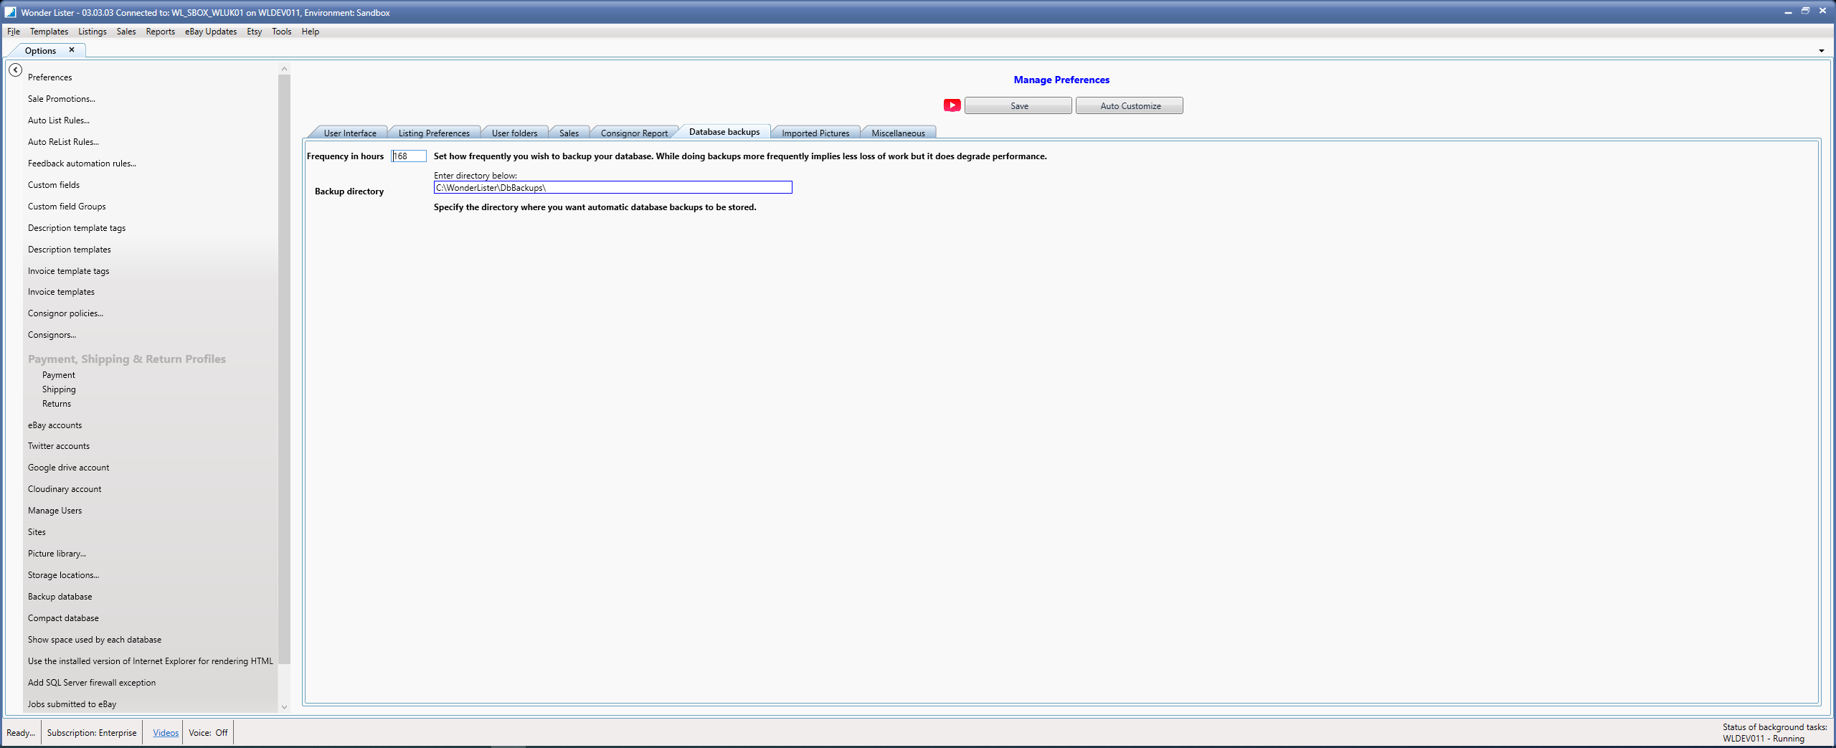Open Feedback automation rules
The width and height of the screenshot is (1836, 748).
point(82,164)
